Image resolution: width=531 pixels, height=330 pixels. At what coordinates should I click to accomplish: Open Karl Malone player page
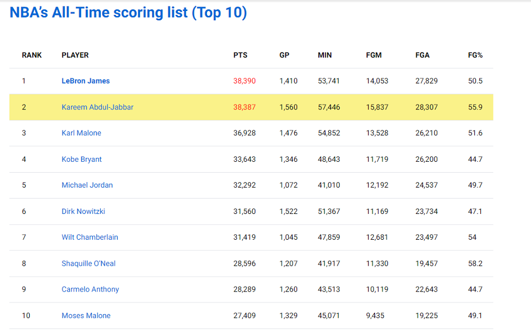coord(82,133)
